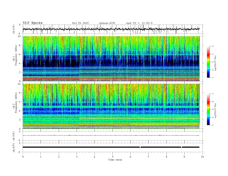The image size is (228, 176).
Task: Click the ch.2 colorbar "log(PSD)(V²/Hz)" label
Action: click(215, 110)
